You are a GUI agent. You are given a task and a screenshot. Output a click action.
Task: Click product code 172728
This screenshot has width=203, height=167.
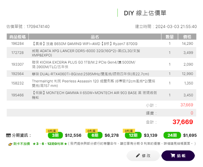[17, 53]
